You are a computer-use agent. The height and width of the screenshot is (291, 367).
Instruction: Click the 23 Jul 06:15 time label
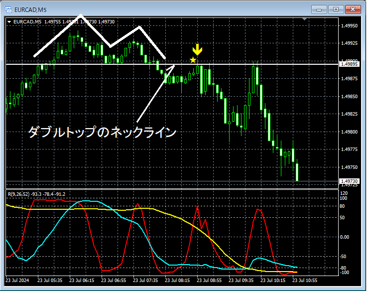[82, 280]
